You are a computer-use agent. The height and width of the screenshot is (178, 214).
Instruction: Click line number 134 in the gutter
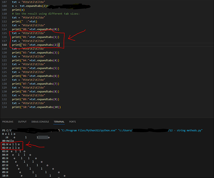tap(4, 107)
